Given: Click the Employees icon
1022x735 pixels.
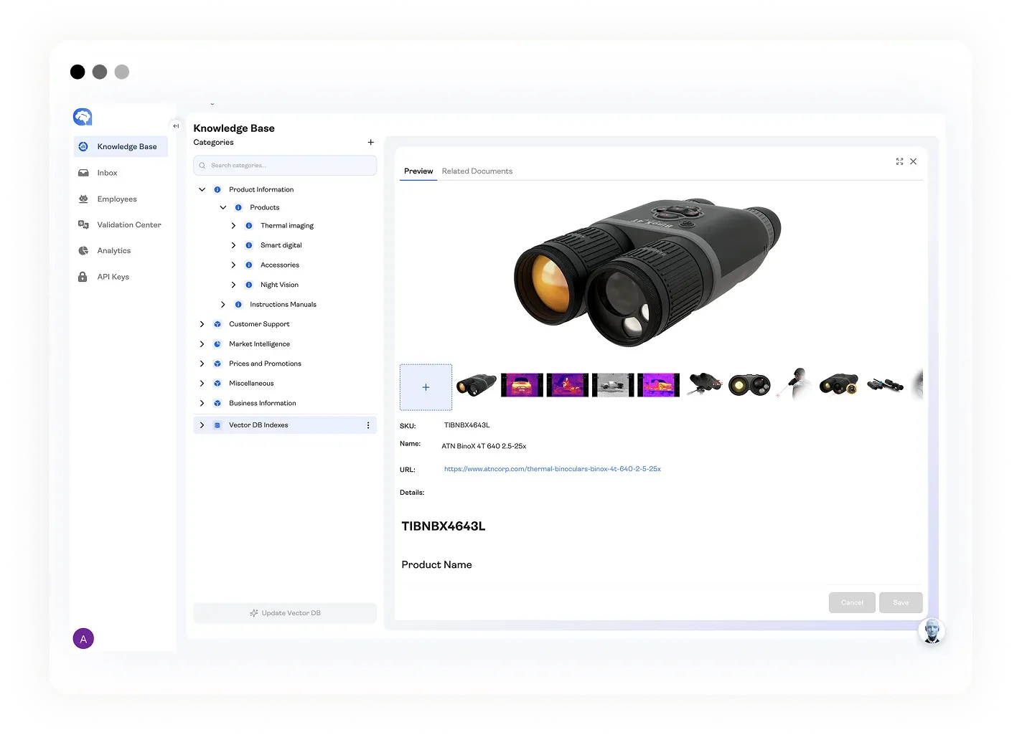Looking at the screenshot, I should coord(83,199).
